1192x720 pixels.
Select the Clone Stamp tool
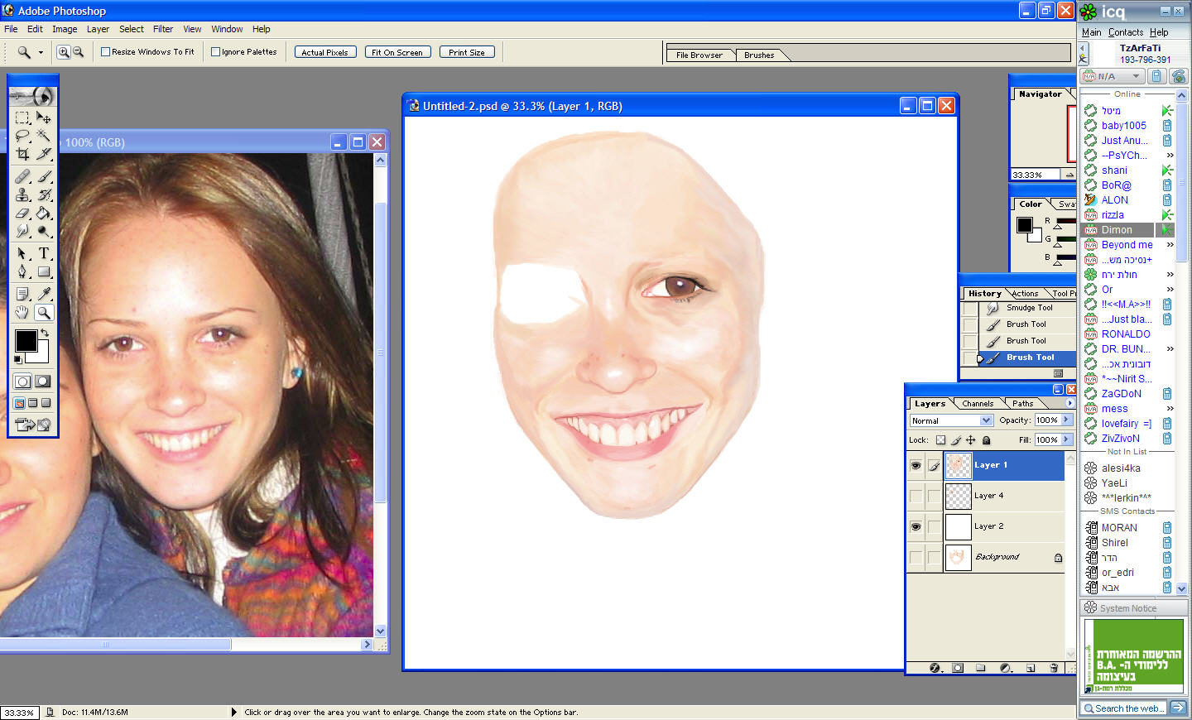[22, 194]
